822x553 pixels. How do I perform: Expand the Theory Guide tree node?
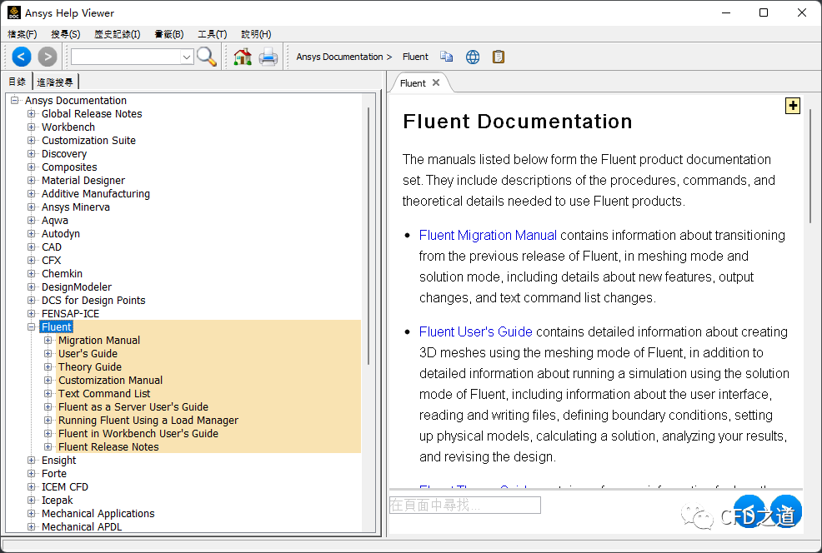coord(48,367)
